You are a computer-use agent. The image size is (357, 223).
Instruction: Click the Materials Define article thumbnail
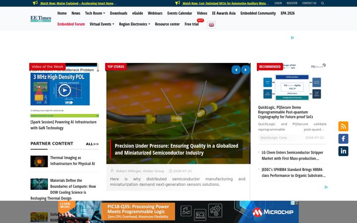pyautogui.click(x=39, y=184)
